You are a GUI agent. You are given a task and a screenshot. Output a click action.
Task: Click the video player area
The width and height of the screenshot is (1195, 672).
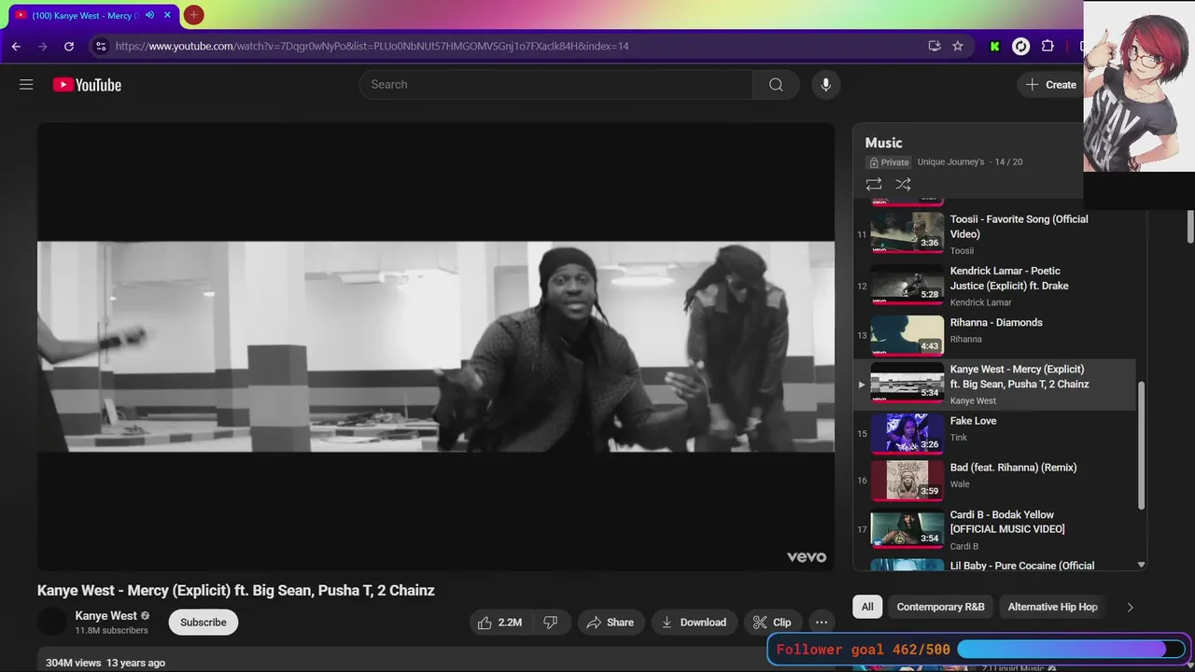436,346
